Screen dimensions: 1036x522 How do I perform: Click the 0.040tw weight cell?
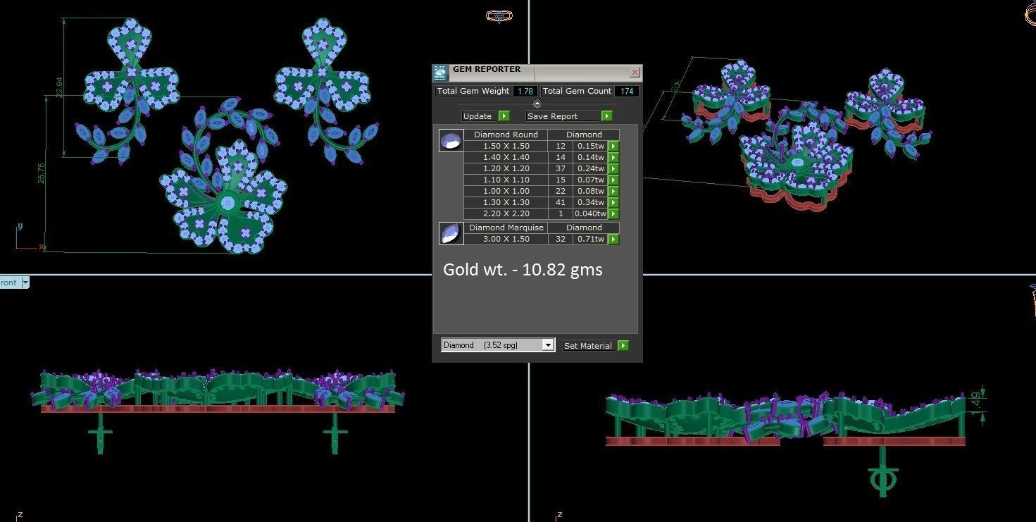click(590, 214)
